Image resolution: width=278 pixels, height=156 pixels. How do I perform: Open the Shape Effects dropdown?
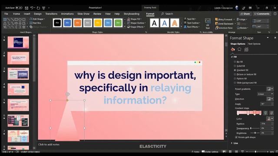(x=136, y=27)
